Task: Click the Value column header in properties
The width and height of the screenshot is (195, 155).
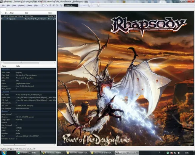Action: [x=35, y=66]
